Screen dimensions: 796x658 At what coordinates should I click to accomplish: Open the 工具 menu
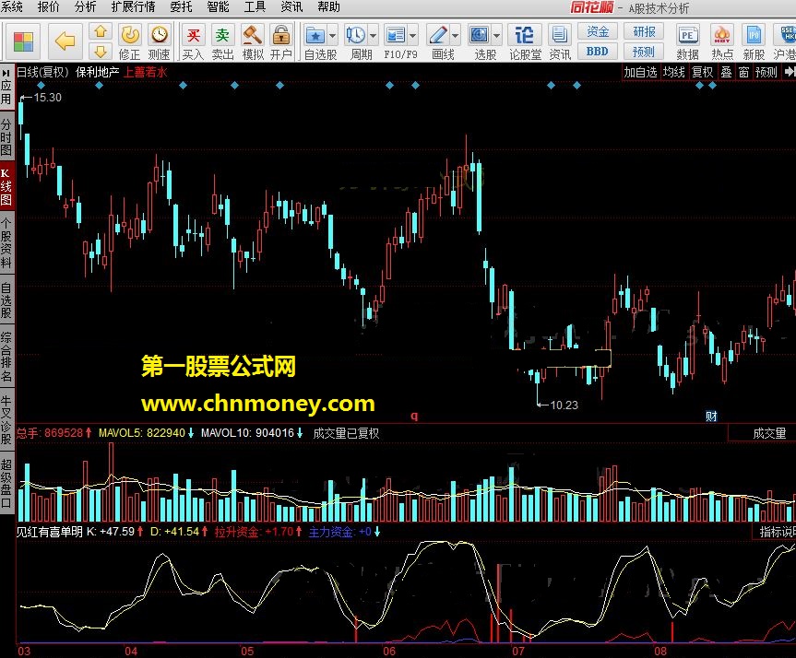pos(255,7)
